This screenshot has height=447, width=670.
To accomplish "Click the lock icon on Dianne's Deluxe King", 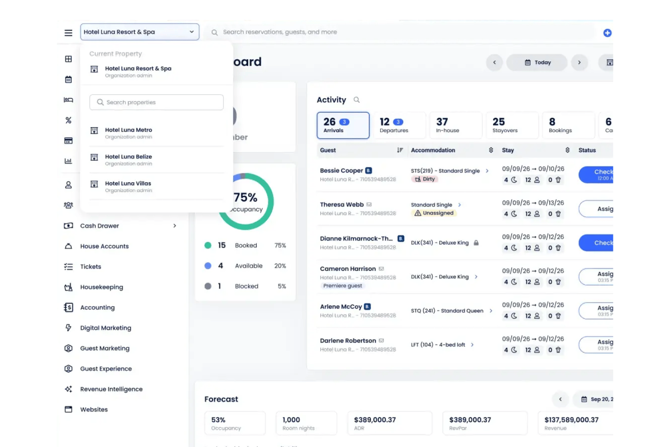I will coord(476,243).
